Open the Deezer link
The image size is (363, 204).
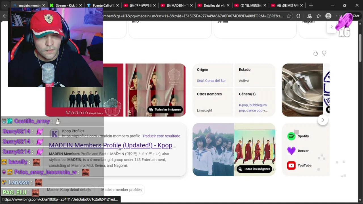pyautogui.click(x=303, y=151)
